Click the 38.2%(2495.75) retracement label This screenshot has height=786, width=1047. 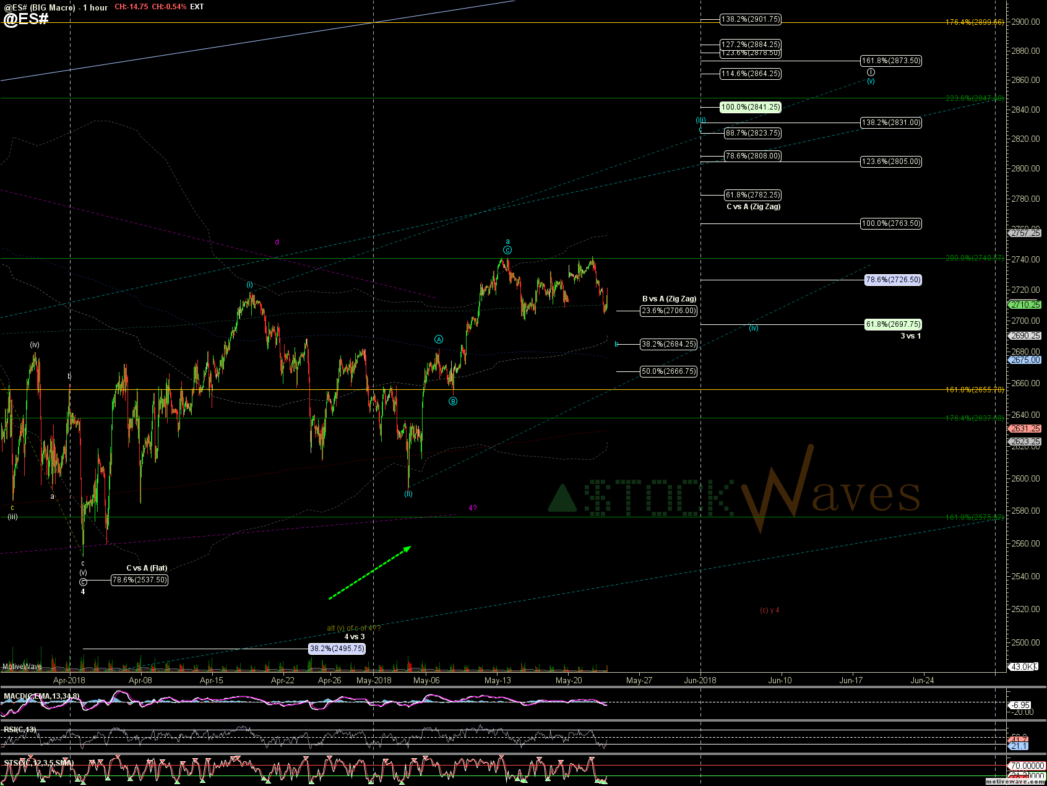click(337, 649)
